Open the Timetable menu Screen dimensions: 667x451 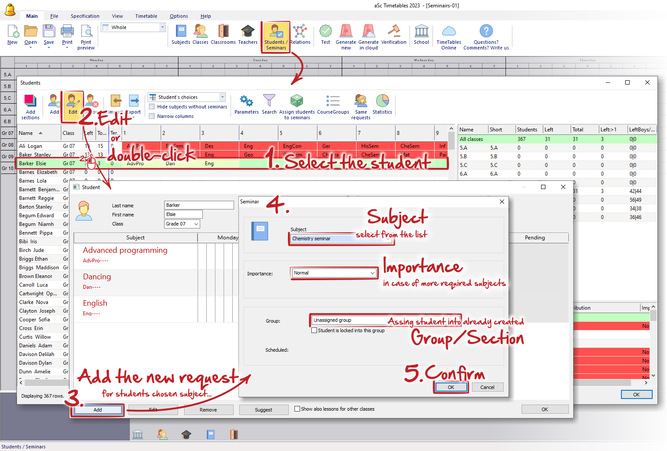pos(146,16)
